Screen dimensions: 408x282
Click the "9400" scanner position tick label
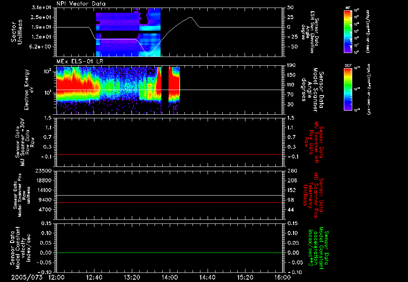45,200
